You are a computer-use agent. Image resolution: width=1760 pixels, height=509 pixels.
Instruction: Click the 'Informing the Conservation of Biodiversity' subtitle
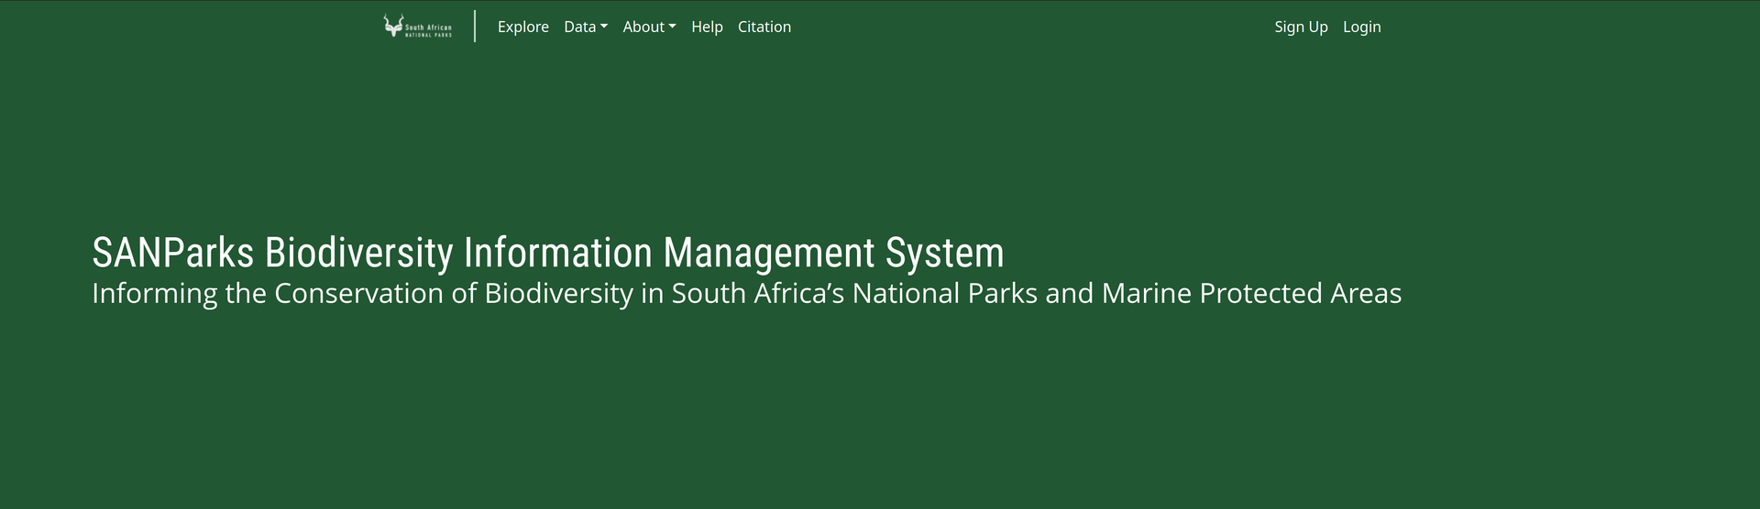[746, 293]
